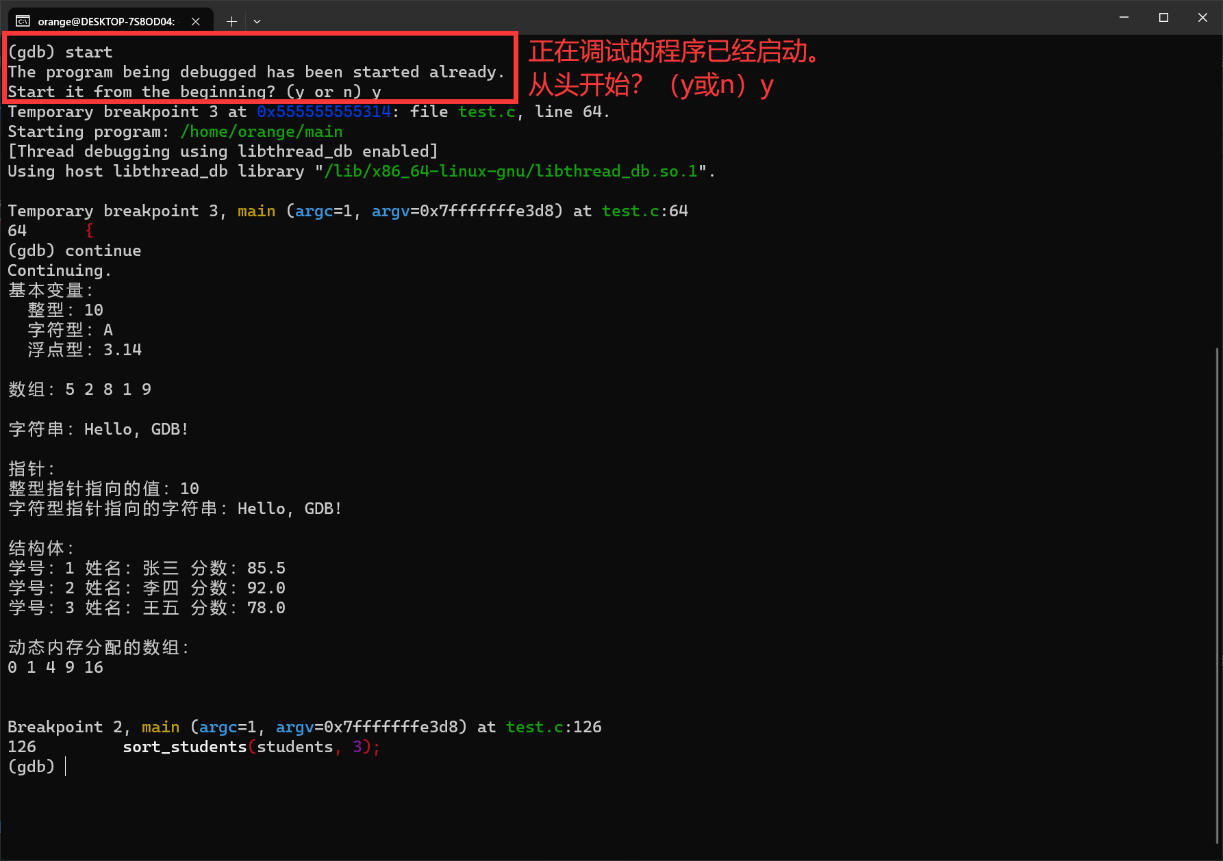Maximize the terminal window
Screen dimensions: 1223x861
(x=1163, y=17)
